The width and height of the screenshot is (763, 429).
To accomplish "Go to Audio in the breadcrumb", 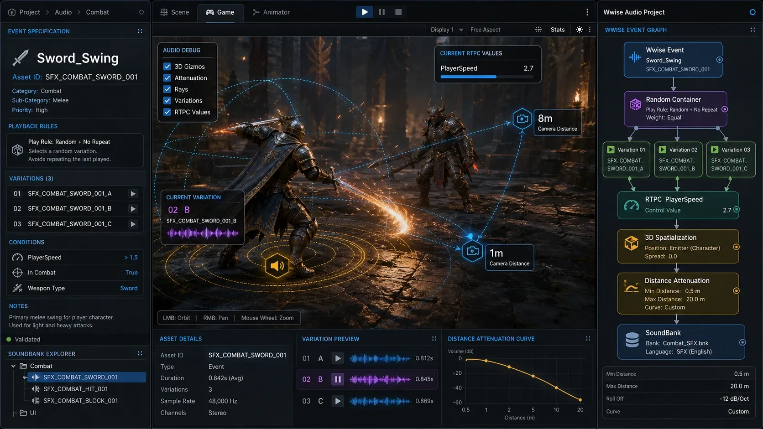I will pos(63,12).
